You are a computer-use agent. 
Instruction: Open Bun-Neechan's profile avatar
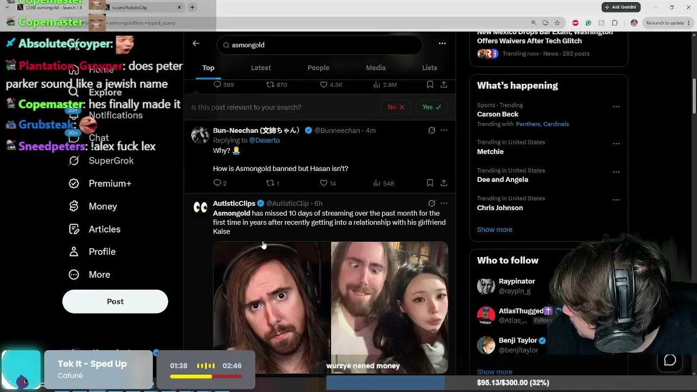(x=200, y=134)
